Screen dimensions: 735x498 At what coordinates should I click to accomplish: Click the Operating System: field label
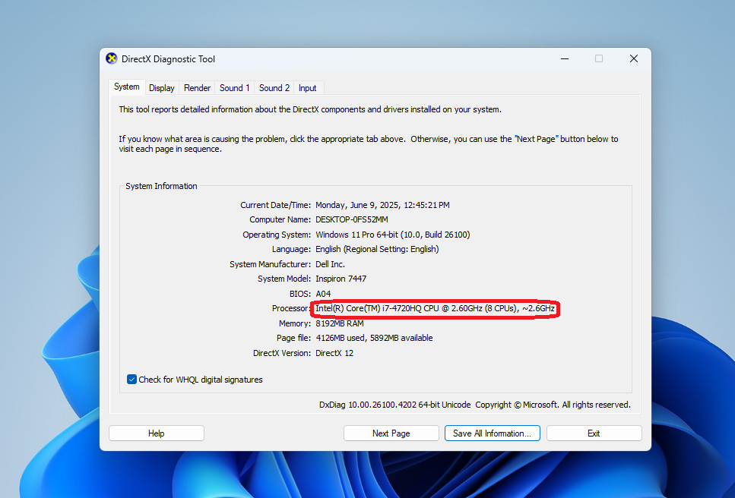[x=277, y=235]
